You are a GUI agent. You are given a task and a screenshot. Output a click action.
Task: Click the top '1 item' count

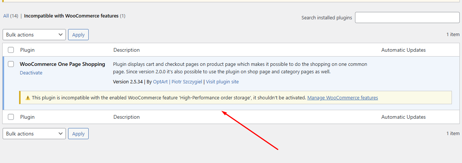point(453,34)
